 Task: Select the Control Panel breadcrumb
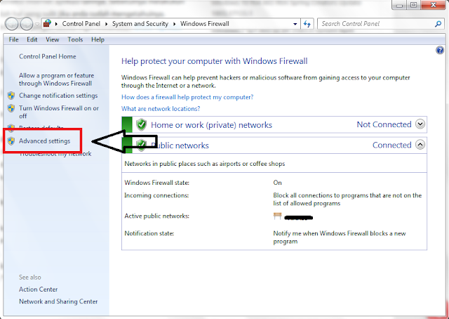point(81,24)
